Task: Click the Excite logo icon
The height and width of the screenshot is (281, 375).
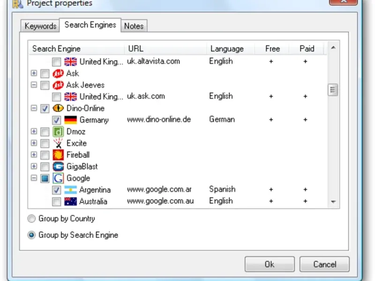Action: pos(58,143)
